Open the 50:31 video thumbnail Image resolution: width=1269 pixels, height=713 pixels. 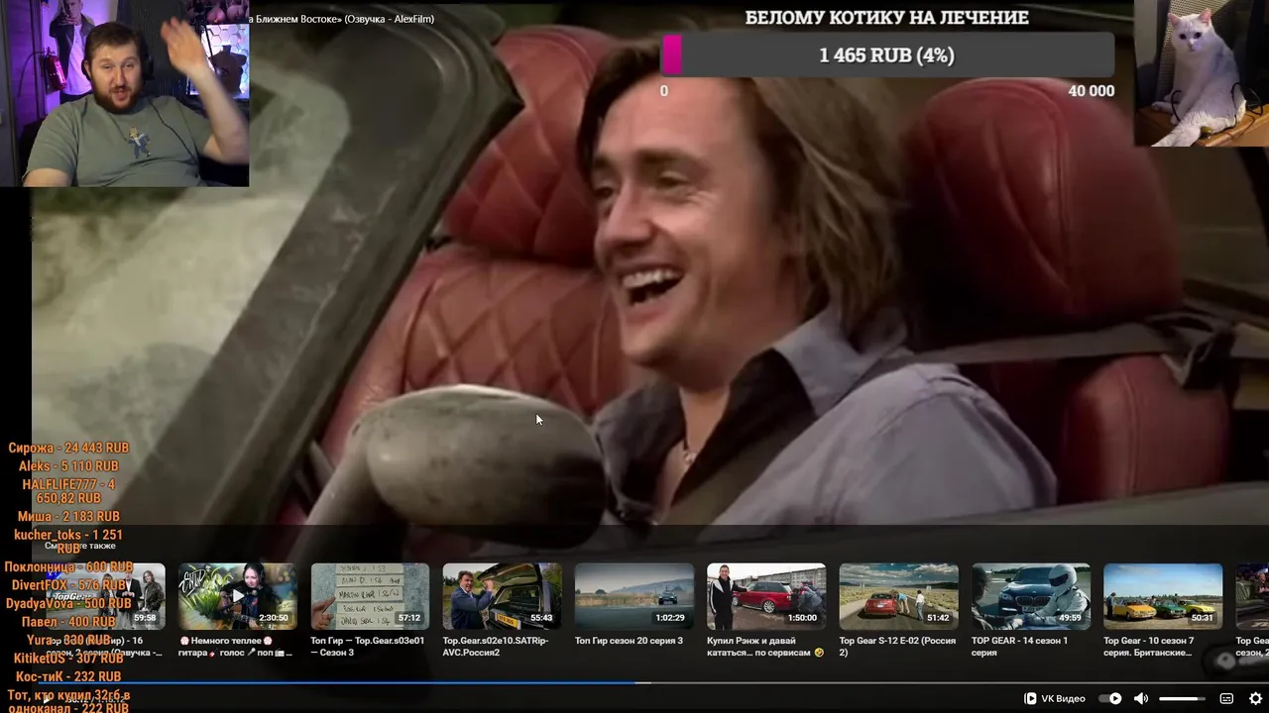click(x=1163, y=596)
